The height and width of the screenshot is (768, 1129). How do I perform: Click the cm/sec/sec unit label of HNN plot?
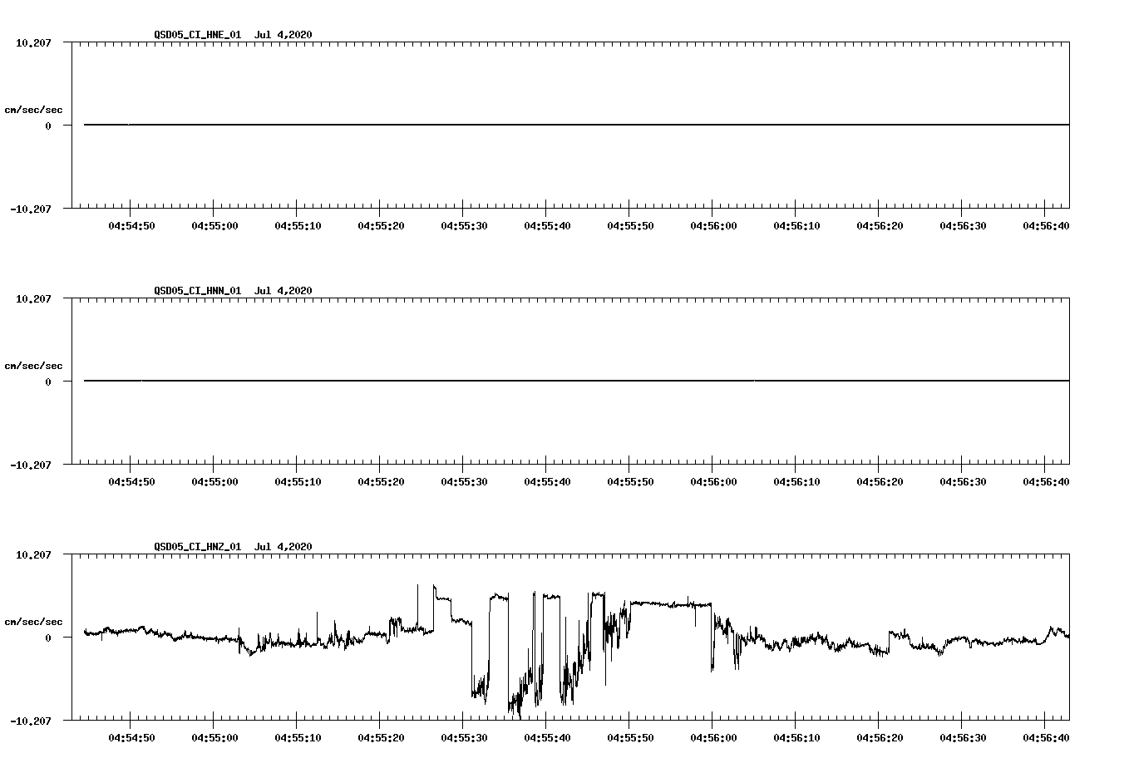33,366
